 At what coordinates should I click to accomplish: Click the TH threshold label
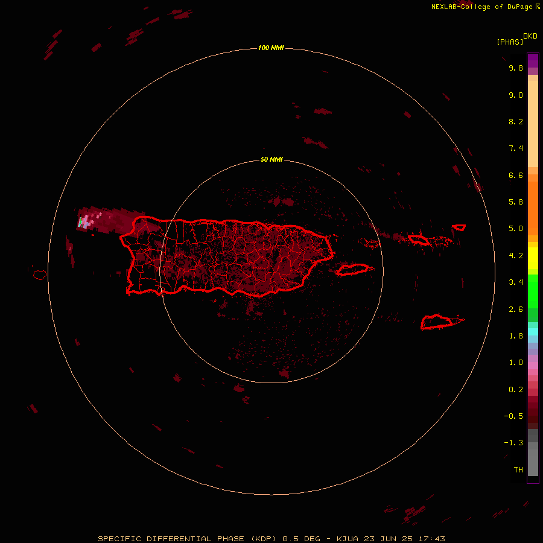[518, 470]
